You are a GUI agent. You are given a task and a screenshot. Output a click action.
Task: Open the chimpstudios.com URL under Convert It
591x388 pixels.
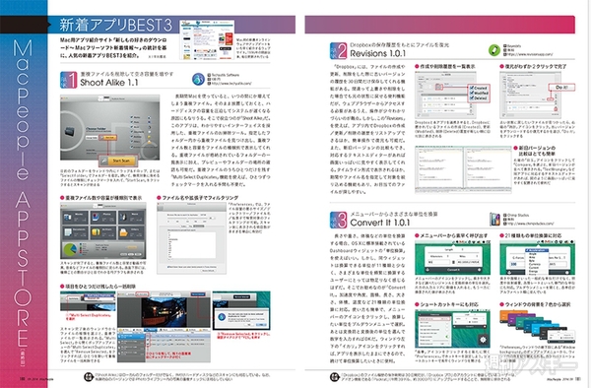(530, 224)
